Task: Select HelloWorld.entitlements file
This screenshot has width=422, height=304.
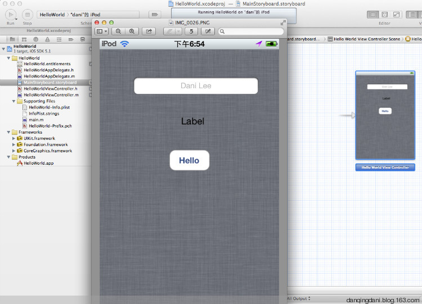Action: pyautogui.click(x=47, y=64)
